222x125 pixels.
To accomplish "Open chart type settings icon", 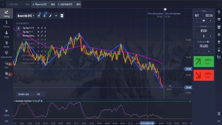I will (x=39, y=16).
